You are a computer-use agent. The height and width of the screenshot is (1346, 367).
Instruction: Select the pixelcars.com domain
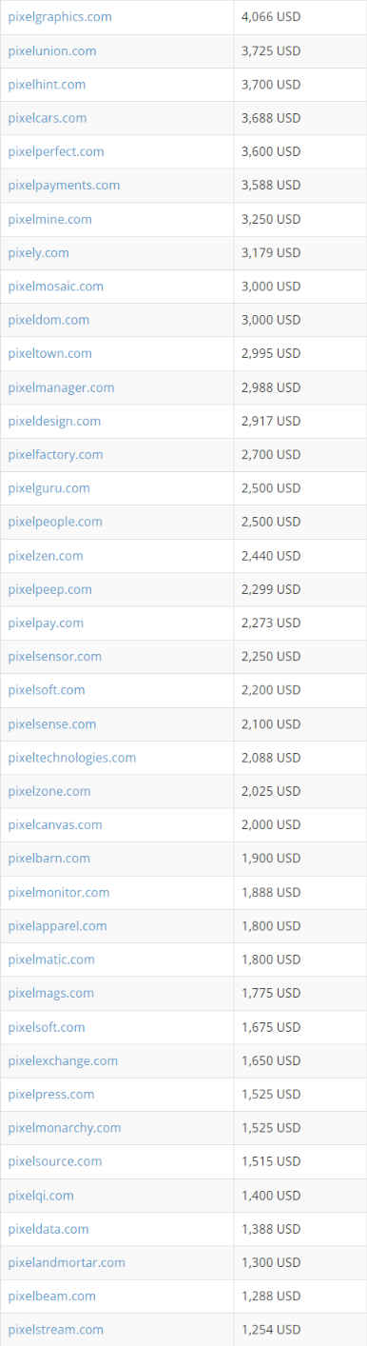click(48, 118)
